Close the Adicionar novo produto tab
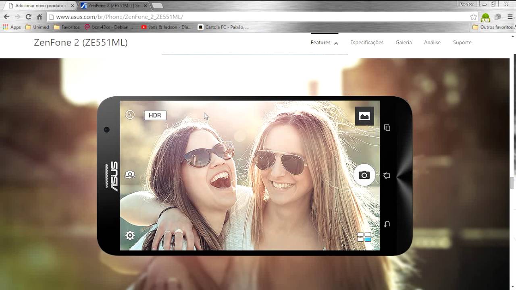The height and width of the screenshot is (290, 516). [x=73, y=6]
